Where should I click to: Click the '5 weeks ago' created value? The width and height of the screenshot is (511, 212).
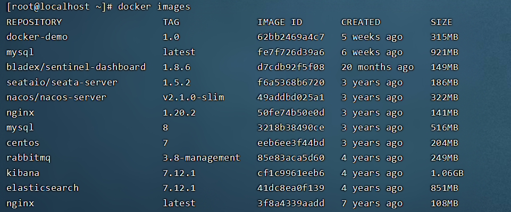click(372, 37)
